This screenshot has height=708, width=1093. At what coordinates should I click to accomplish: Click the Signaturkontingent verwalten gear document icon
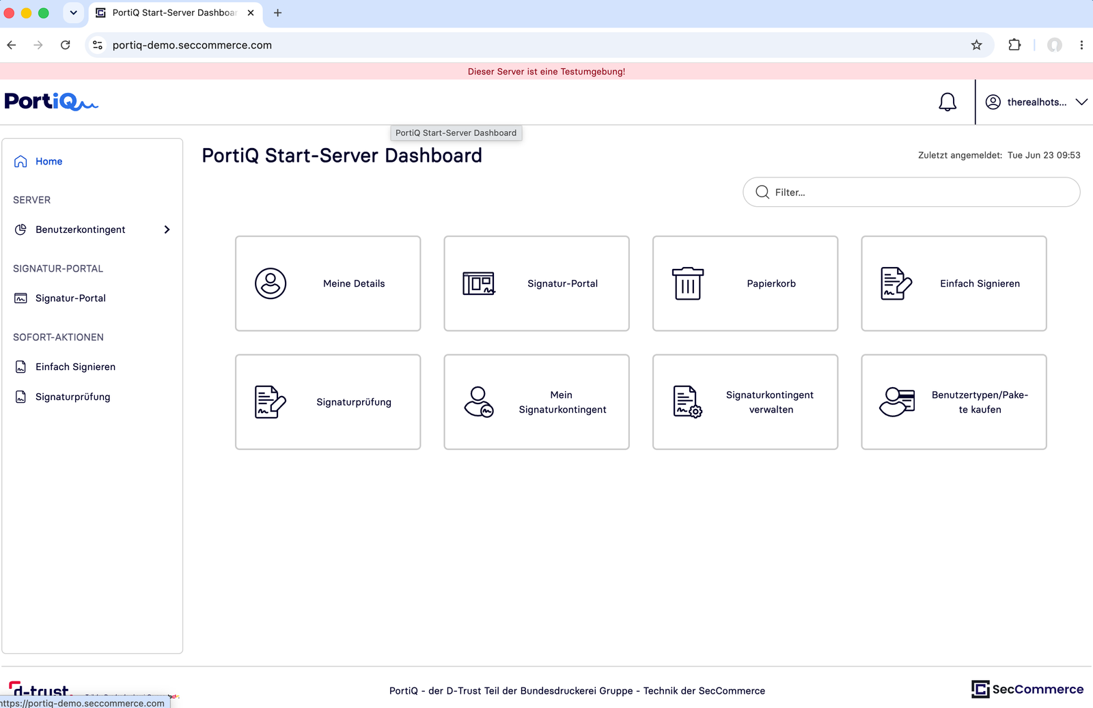688,402
